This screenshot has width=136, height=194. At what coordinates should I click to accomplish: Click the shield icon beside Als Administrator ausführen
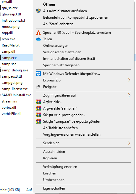click(38, 11)
